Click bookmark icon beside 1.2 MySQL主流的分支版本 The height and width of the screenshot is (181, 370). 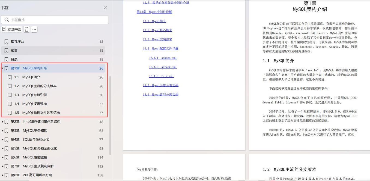(10, 86)
